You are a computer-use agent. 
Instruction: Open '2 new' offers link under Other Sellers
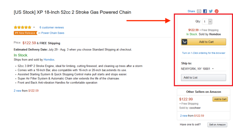point(184,116)
